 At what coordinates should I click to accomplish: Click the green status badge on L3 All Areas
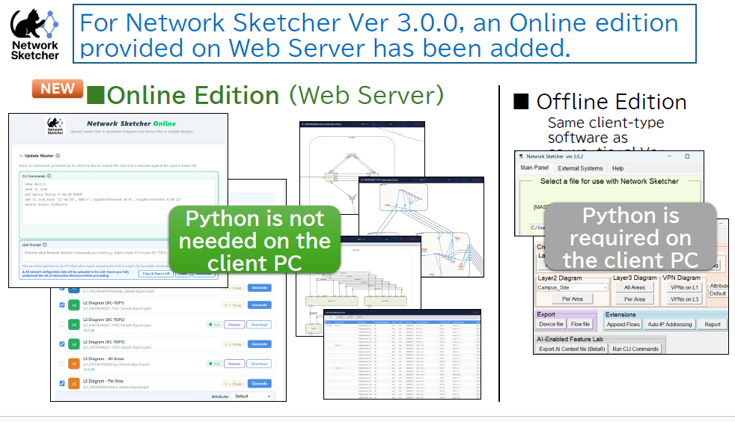[x=214, y=364]
